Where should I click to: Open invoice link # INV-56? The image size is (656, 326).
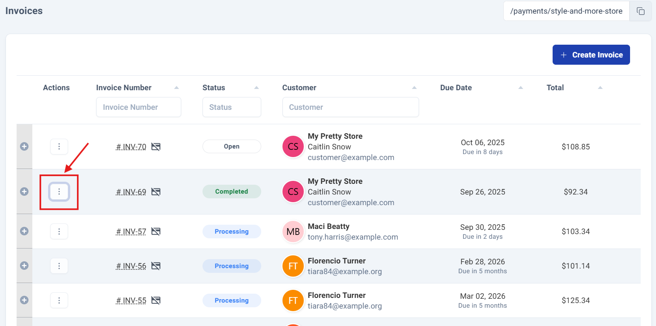point(131,266)
